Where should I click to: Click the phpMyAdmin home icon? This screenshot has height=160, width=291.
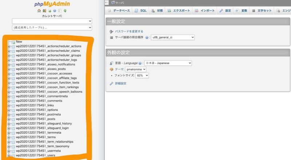click(39, 11)
